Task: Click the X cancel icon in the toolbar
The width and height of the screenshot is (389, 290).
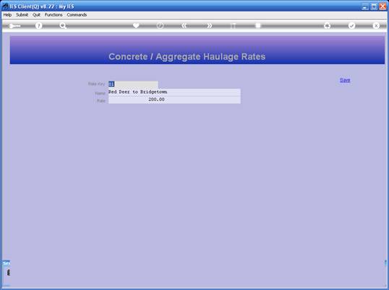Action: click(x=376, y=25)
